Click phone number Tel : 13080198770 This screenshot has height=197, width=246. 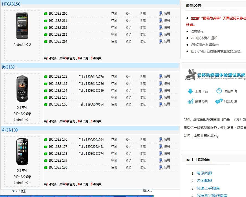coord(91,77)
